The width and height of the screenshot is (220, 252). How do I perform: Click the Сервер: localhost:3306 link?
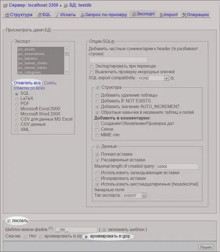(x=33, y=5)
